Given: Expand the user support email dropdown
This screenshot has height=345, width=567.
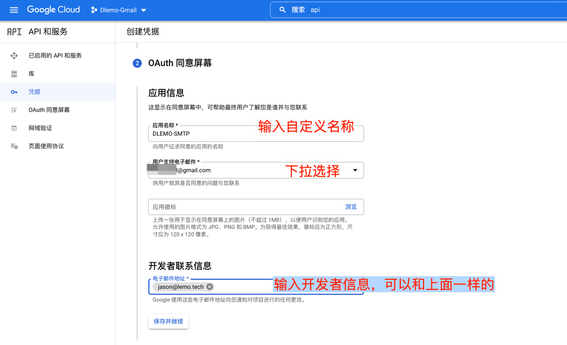Looking at the screenshot, I should pyautogui.click(x=355, y=170).
